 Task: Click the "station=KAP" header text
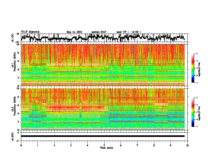tap(99, 32)
